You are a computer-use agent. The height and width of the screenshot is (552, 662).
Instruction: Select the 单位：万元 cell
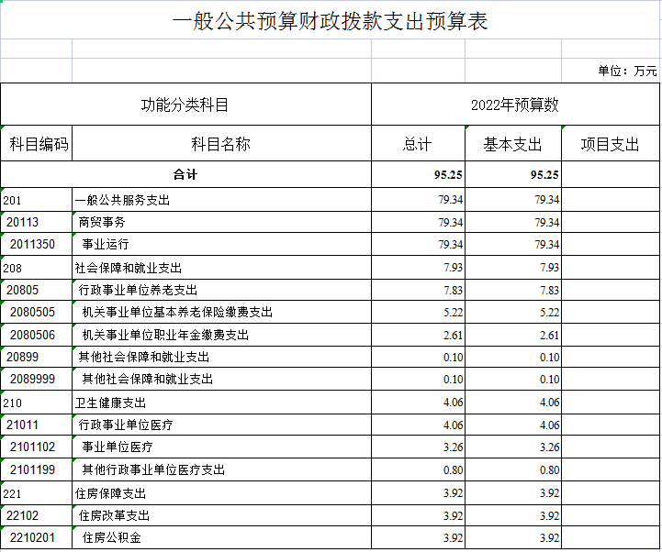pyautogui.click(x=611, y=71)
